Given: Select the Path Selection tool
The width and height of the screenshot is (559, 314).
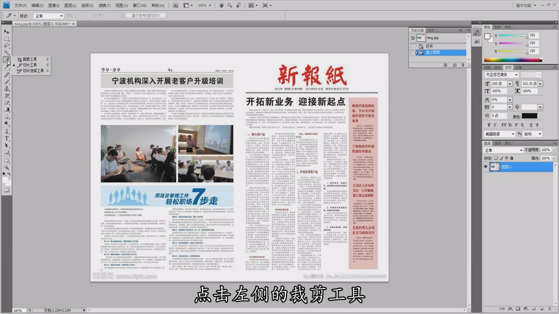Looking at the screenshot, I should [x=6, y=145].
